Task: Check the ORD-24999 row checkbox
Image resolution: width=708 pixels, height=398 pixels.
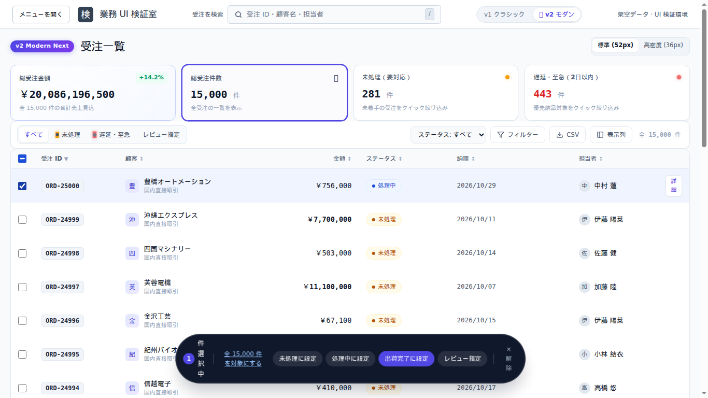Action: coord(22,220)
